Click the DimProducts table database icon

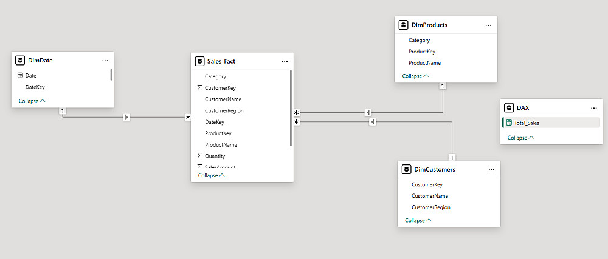click(x=403, y=25)
